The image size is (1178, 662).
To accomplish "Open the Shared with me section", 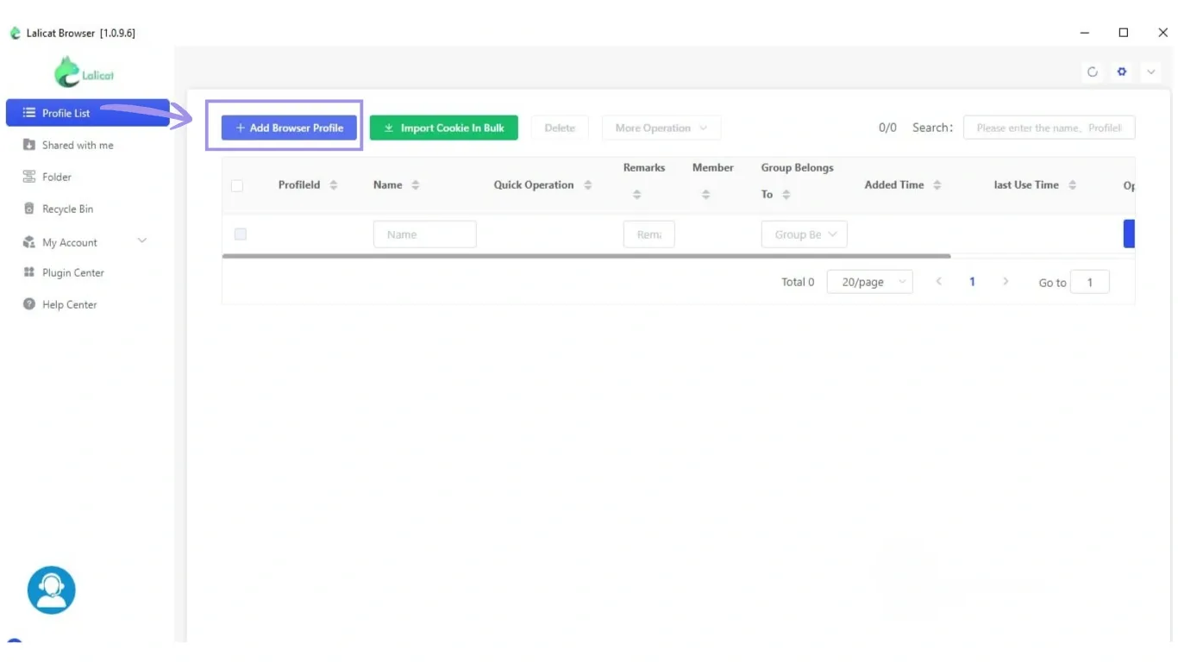I will pos(78,144).
